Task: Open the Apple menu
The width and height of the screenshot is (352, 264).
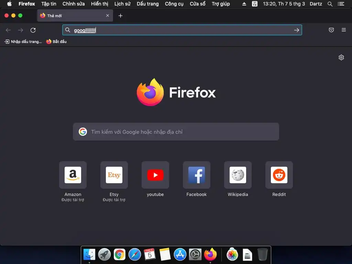Action: pos(9,4)
